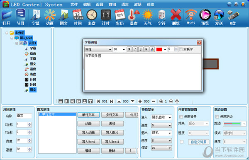Open the 设置 menu
The width and height of the screenshot is (249, 160).
pos(100,5)
